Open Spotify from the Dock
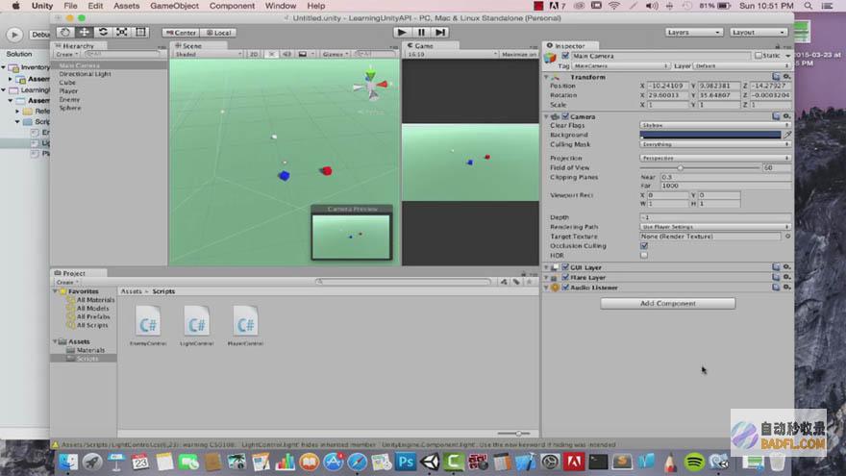846x476 pixels. [694, 462]
